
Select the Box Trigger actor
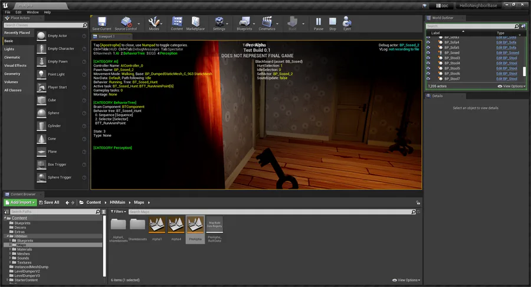coord(61,164)
